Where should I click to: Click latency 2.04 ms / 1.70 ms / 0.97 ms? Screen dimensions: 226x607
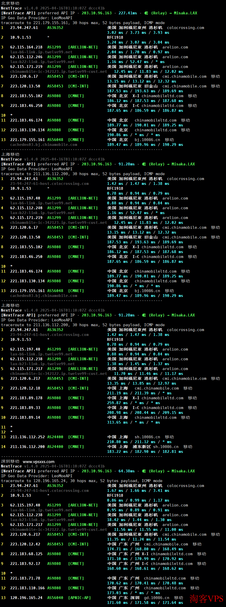(138, 52)
